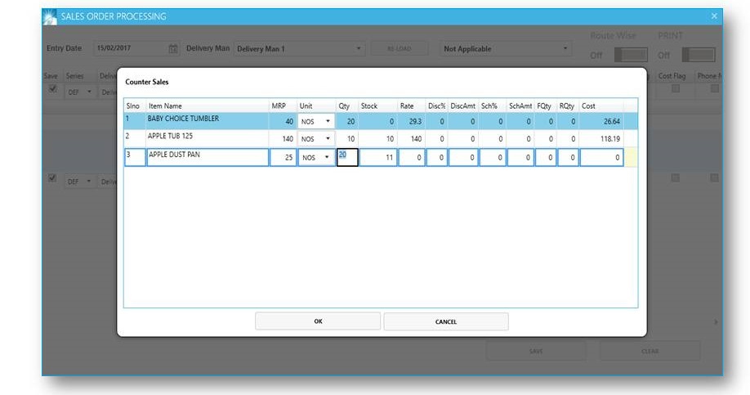Click the Cost field for APPLE DUST PAN
This screenshot has width=750, height=395.
pyautogui.click(x=602, y=158)
